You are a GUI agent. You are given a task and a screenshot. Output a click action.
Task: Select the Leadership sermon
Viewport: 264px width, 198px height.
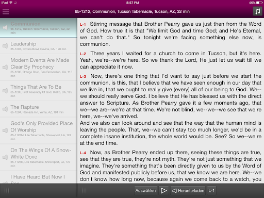pyautogui.click(x=39, y=46)
